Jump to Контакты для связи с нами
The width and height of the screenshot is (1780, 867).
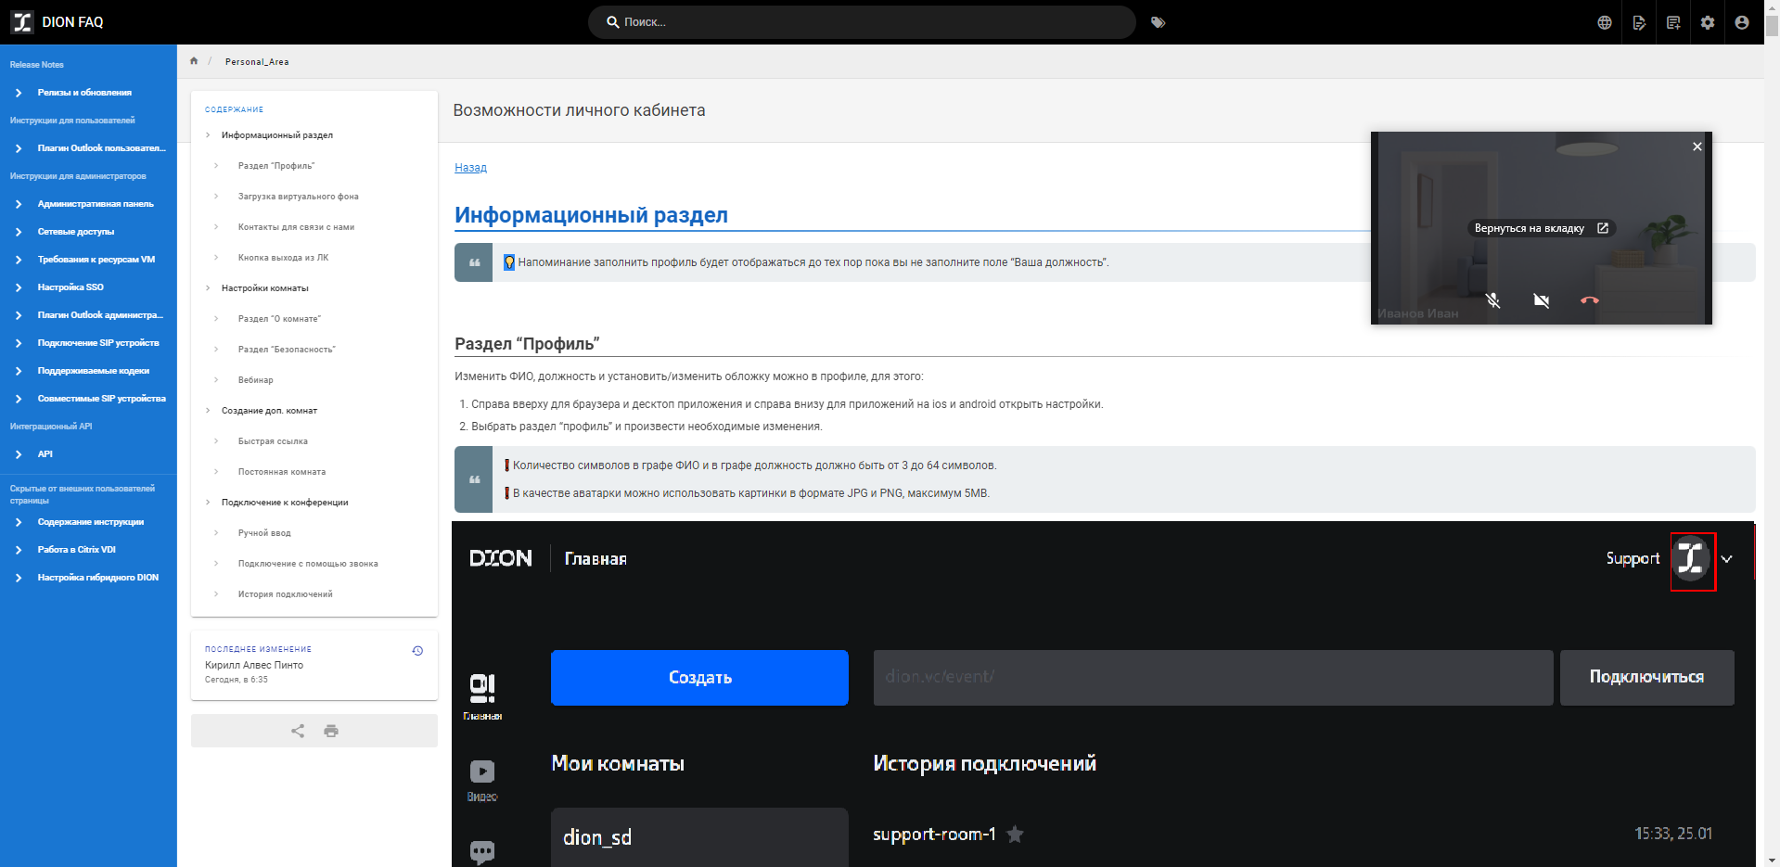[x=296, y=227]
